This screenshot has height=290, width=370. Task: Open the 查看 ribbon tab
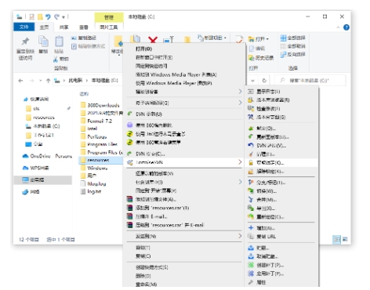coord(84,27)
